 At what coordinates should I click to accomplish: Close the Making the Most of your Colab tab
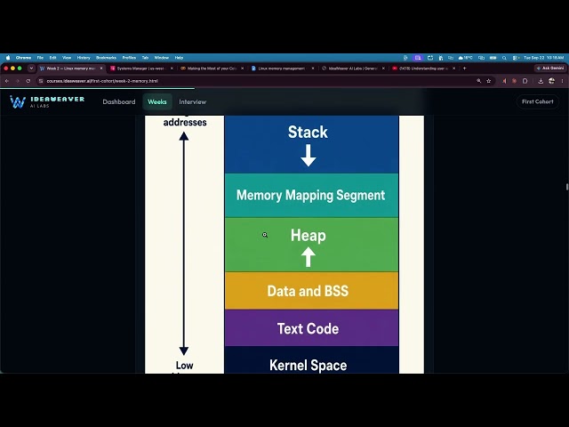[x=243, y=68]
